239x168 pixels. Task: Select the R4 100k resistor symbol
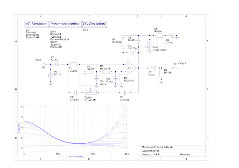(123, 43)
